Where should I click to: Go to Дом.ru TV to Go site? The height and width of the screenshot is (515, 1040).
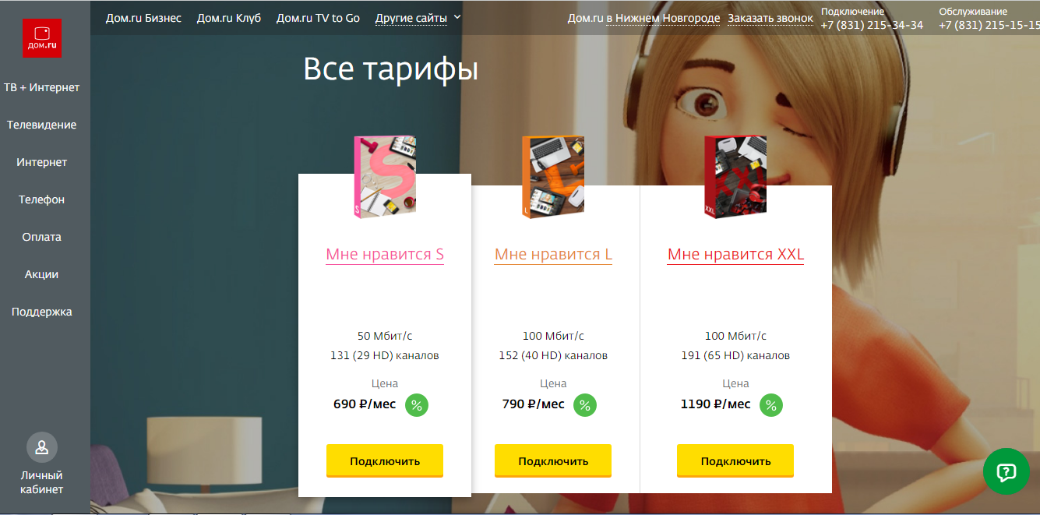318,18
